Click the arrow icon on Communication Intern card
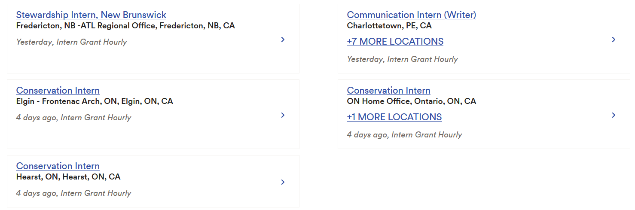 pyautogui.click(x=614, y=40)
